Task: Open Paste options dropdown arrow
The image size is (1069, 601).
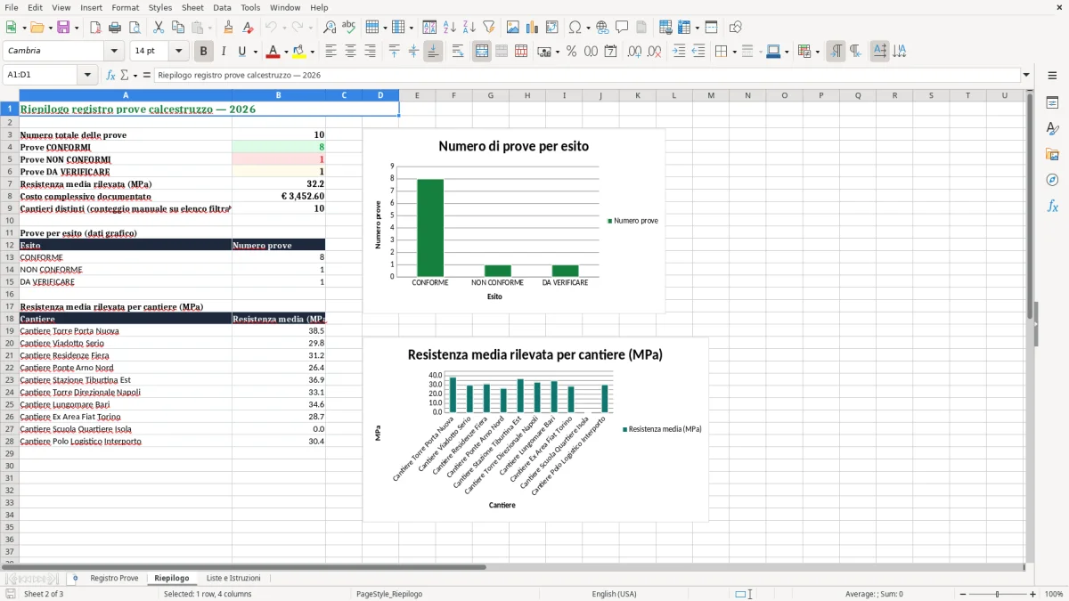Action: click(210, 28)
